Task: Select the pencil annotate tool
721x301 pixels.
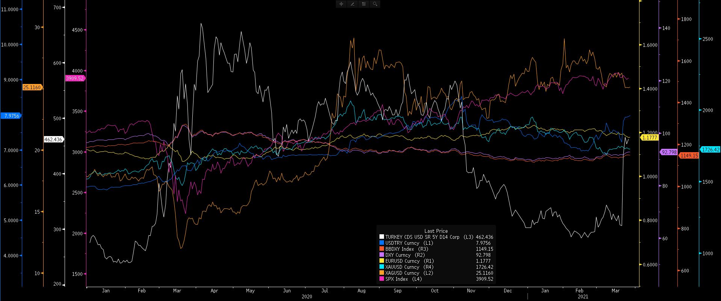Action: pyautogui.click(x=352, y=4)
